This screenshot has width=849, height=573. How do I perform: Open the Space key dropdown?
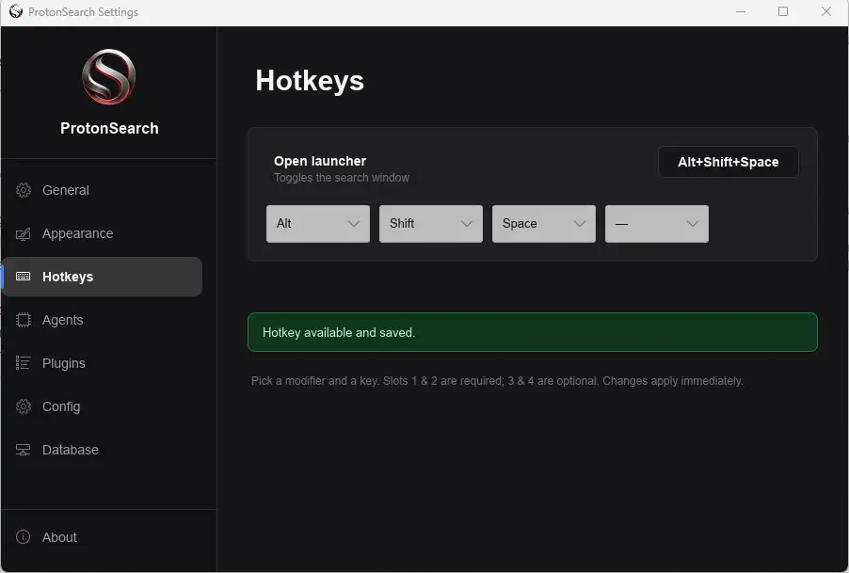pyautogui.click(x=544, y=224)
